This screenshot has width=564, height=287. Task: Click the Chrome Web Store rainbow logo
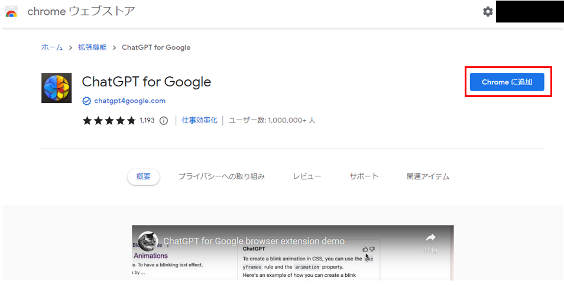click(11, 12)
